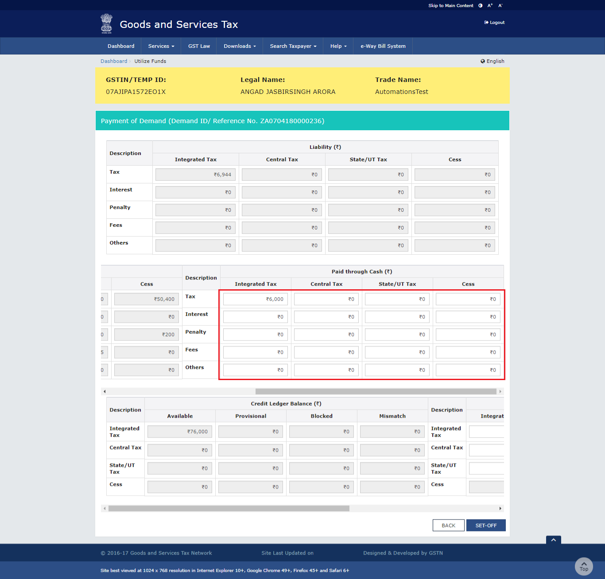Select the Dashboard menu item

pos(121,46)
